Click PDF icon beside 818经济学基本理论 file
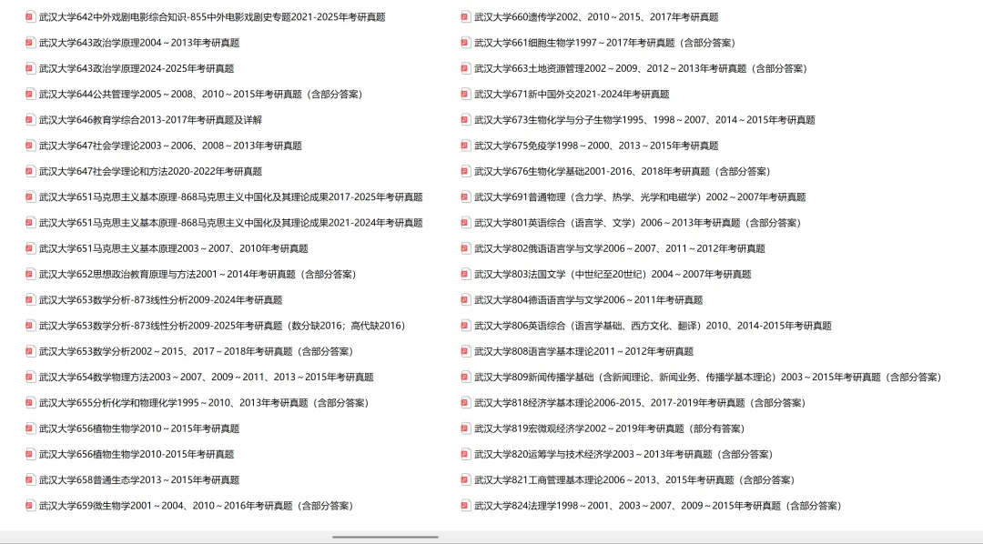The image size is (983, 544). pyautogui.click(x=466, y=402)
